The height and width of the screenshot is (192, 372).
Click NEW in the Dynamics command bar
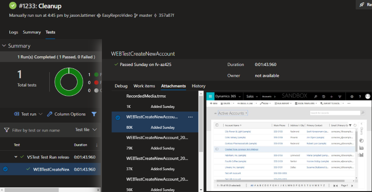click(213, 104)
